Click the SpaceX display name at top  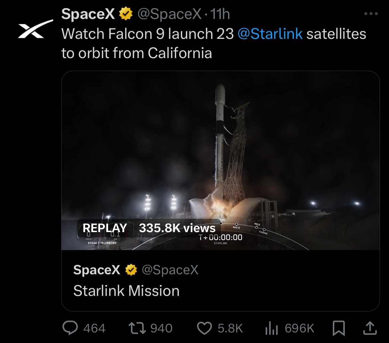88,14
